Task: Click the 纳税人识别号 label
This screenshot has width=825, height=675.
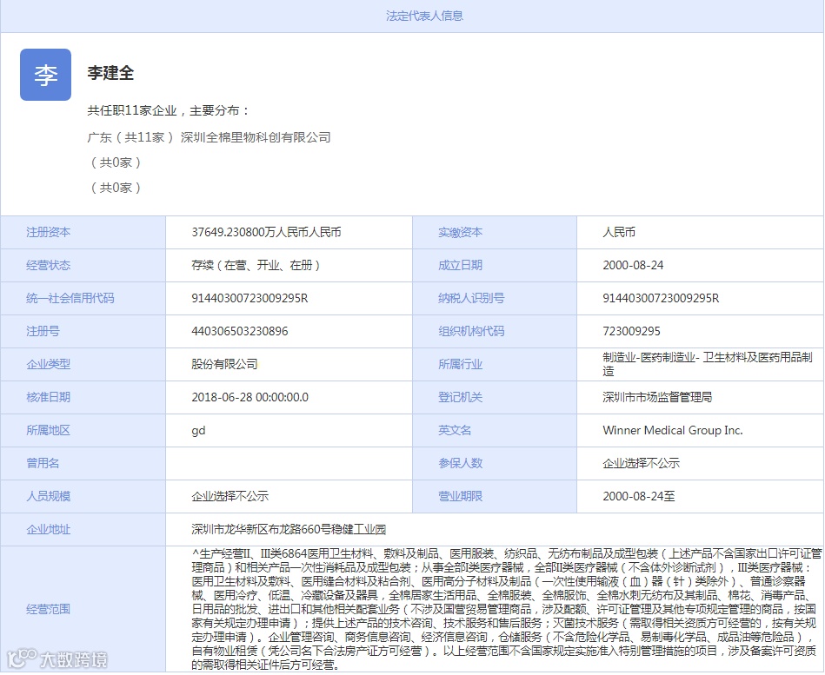Action: click(471, 299)
